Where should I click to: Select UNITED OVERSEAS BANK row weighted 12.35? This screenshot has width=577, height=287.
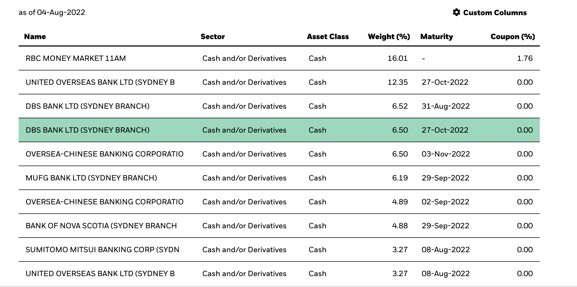pyautogui.click(x=279, y=82)
